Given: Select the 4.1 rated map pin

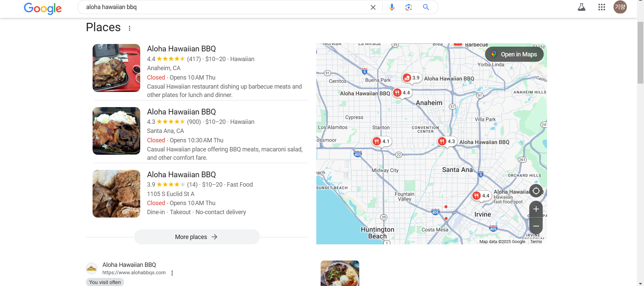Looking at the screenshot, I should [x=382, y=141].
